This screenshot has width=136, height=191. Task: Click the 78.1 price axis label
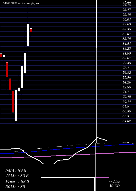tap(126, 68)
